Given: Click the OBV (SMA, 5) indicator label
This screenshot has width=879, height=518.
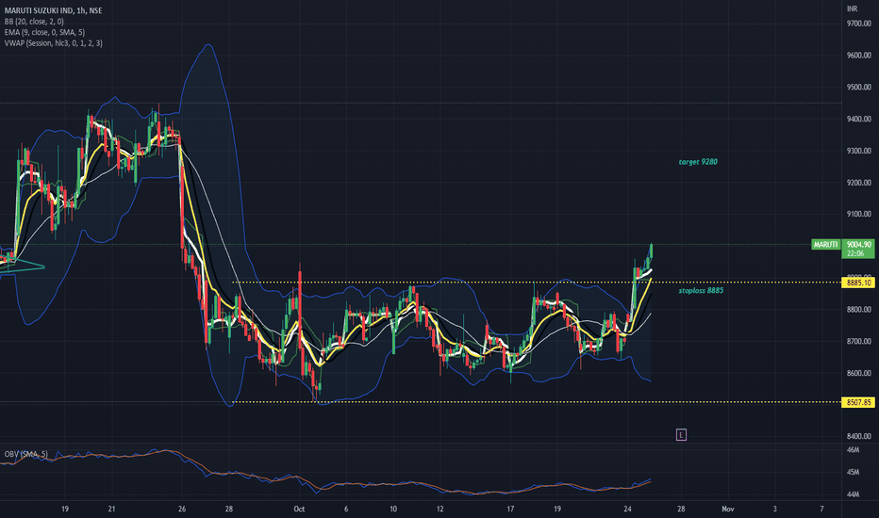Looking at the screenshot, I should [x=26, y=454].
